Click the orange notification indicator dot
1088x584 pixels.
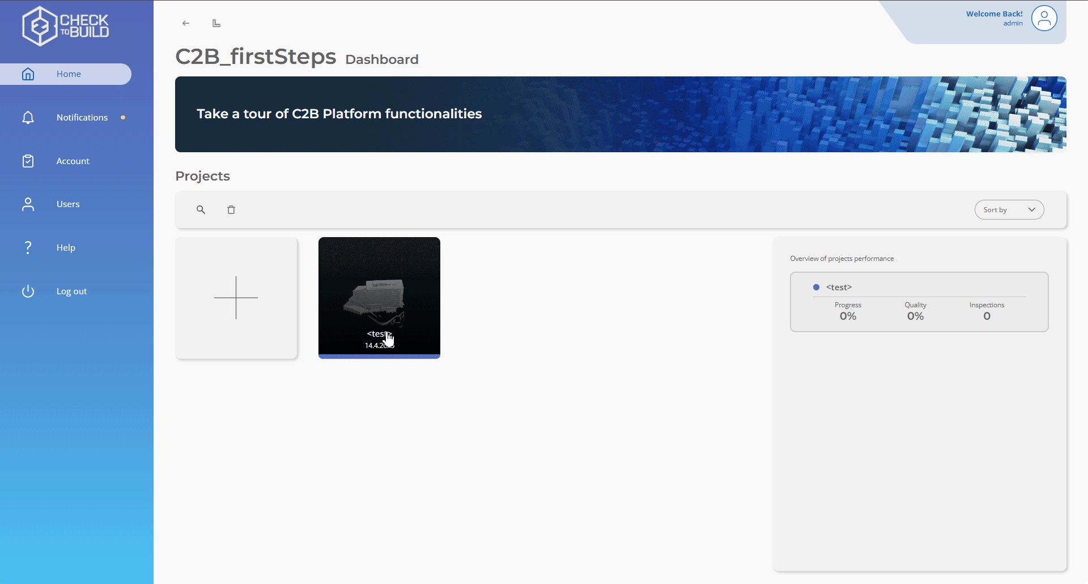point(123,118)
